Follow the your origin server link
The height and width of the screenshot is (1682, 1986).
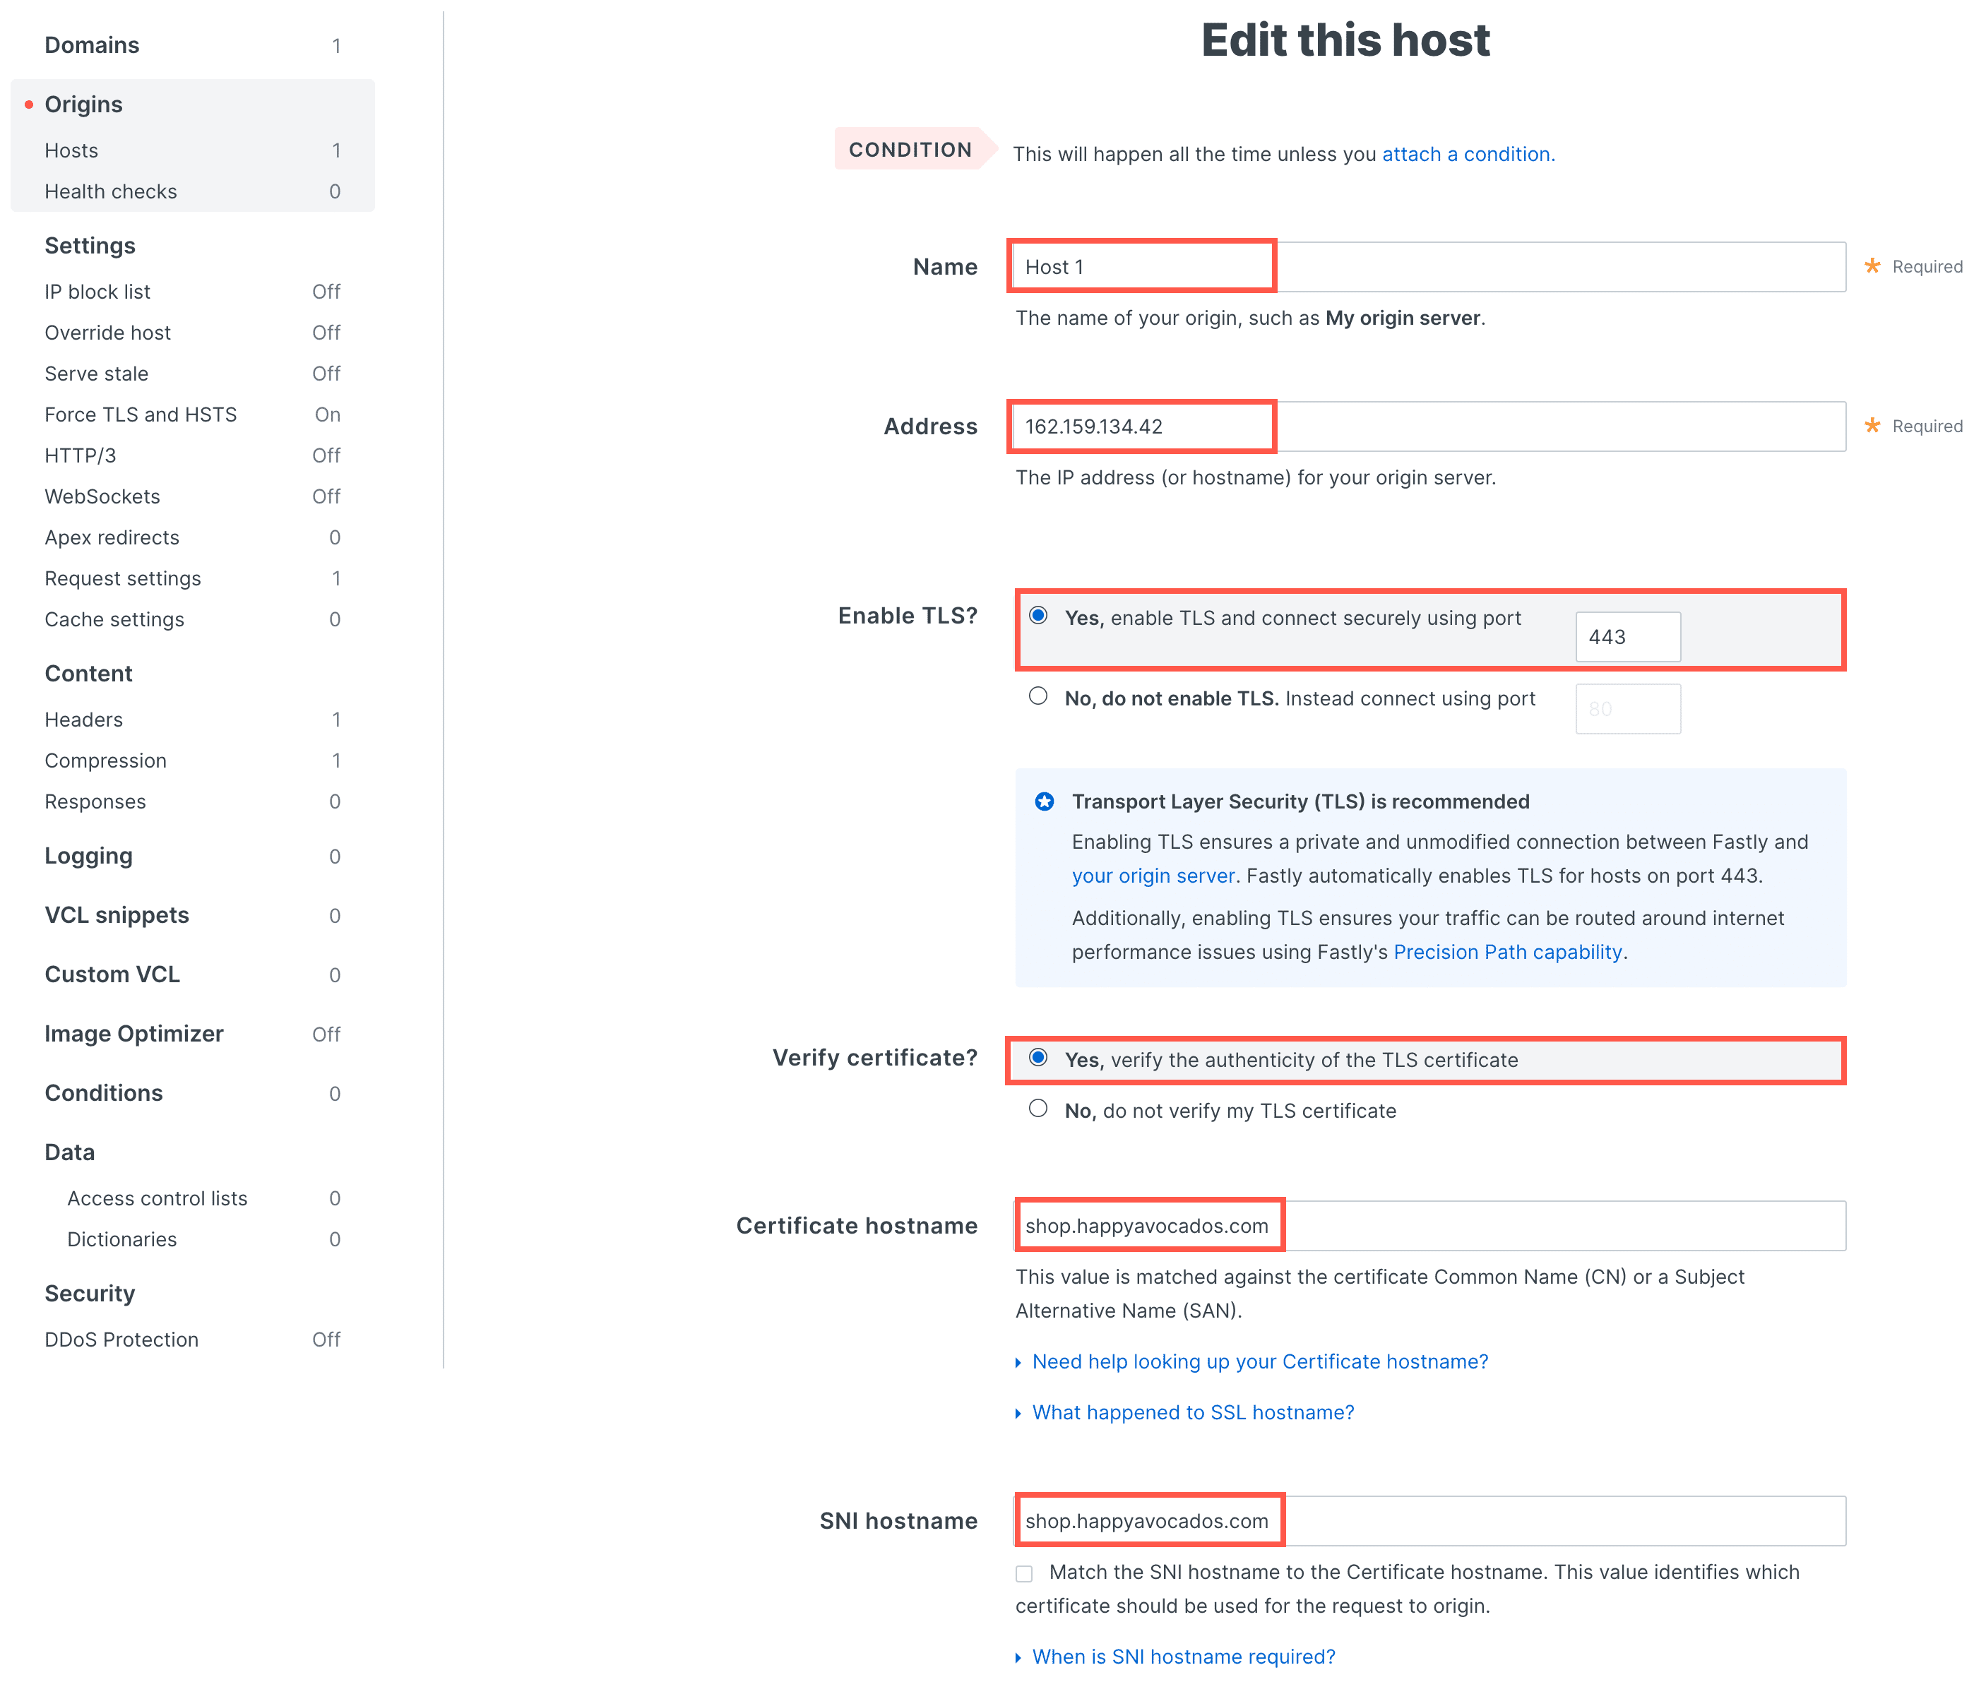pos(1153,876)
